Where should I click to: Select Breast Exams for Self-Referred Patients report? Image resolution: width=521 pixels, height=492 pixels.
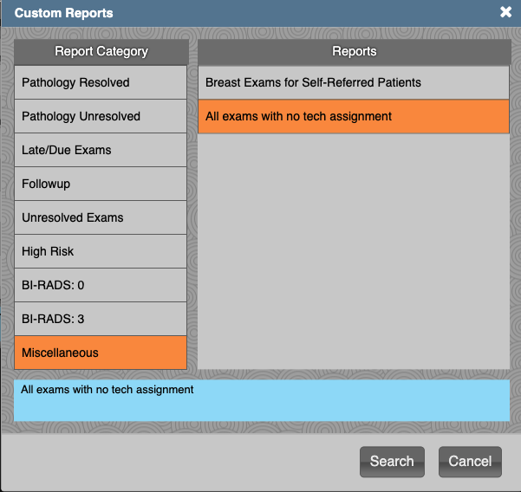(x=354, y=82)
